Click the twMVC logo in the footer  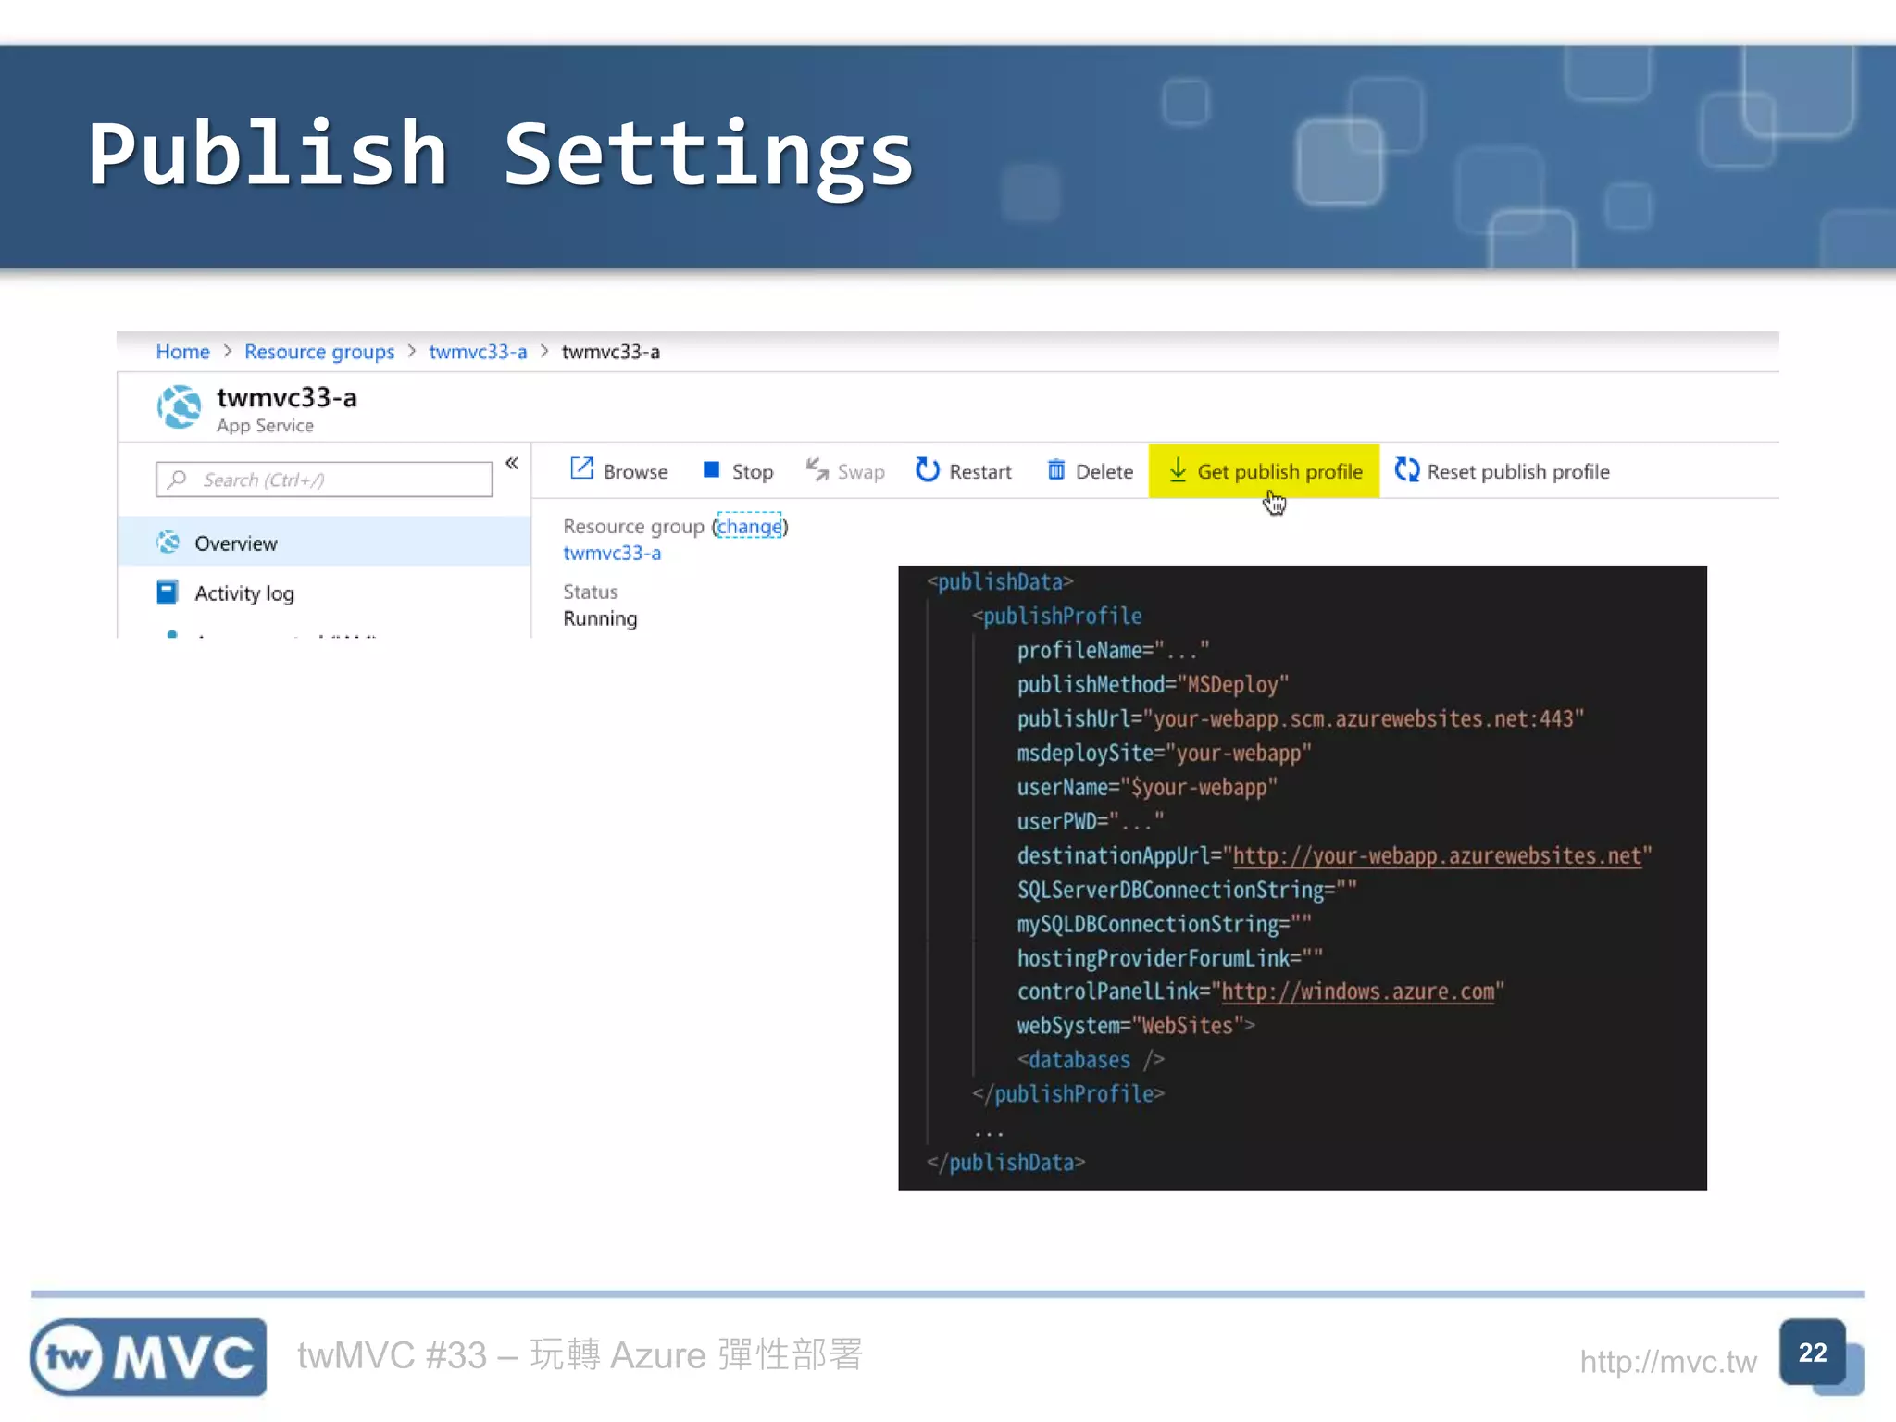pos(148,1357)
